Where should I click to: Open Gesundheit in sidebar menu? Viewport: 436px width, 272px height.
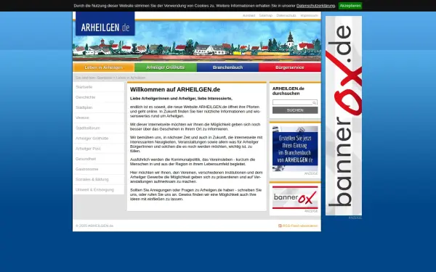coord(98,159)
